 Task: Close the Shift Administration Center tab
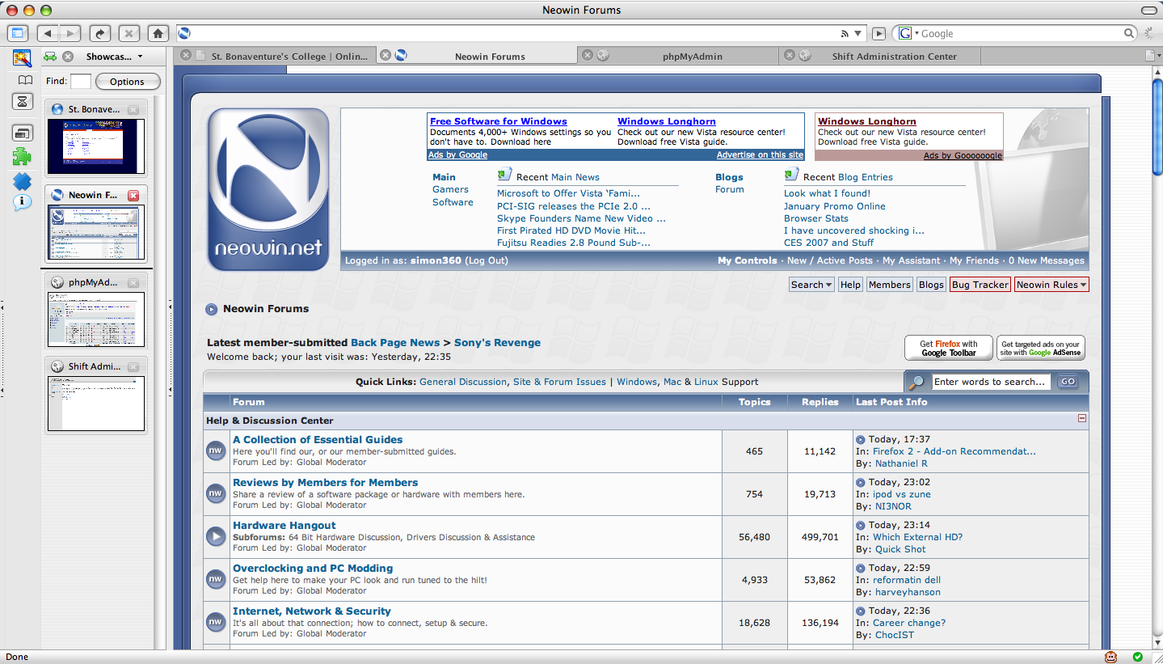click(x=790, y=55)
